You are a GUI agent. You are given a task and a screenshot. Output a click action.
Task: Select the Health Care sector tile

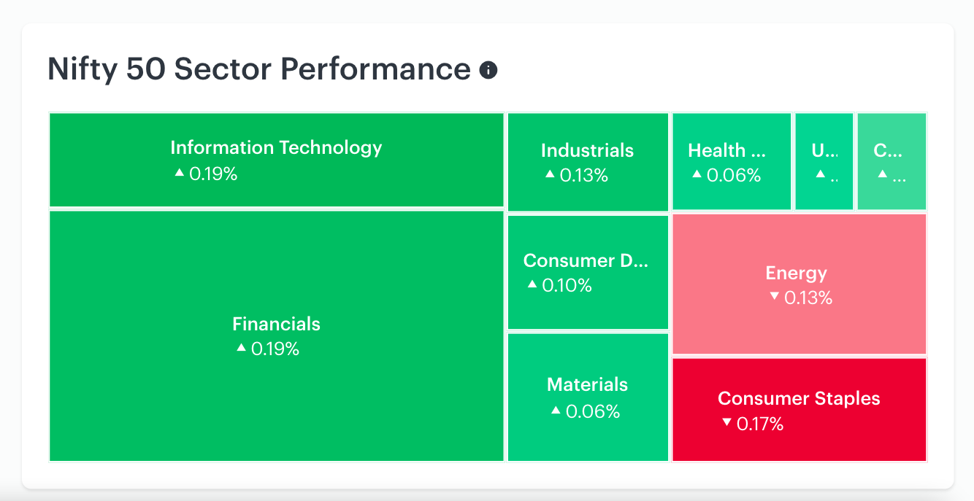[732, 162]
